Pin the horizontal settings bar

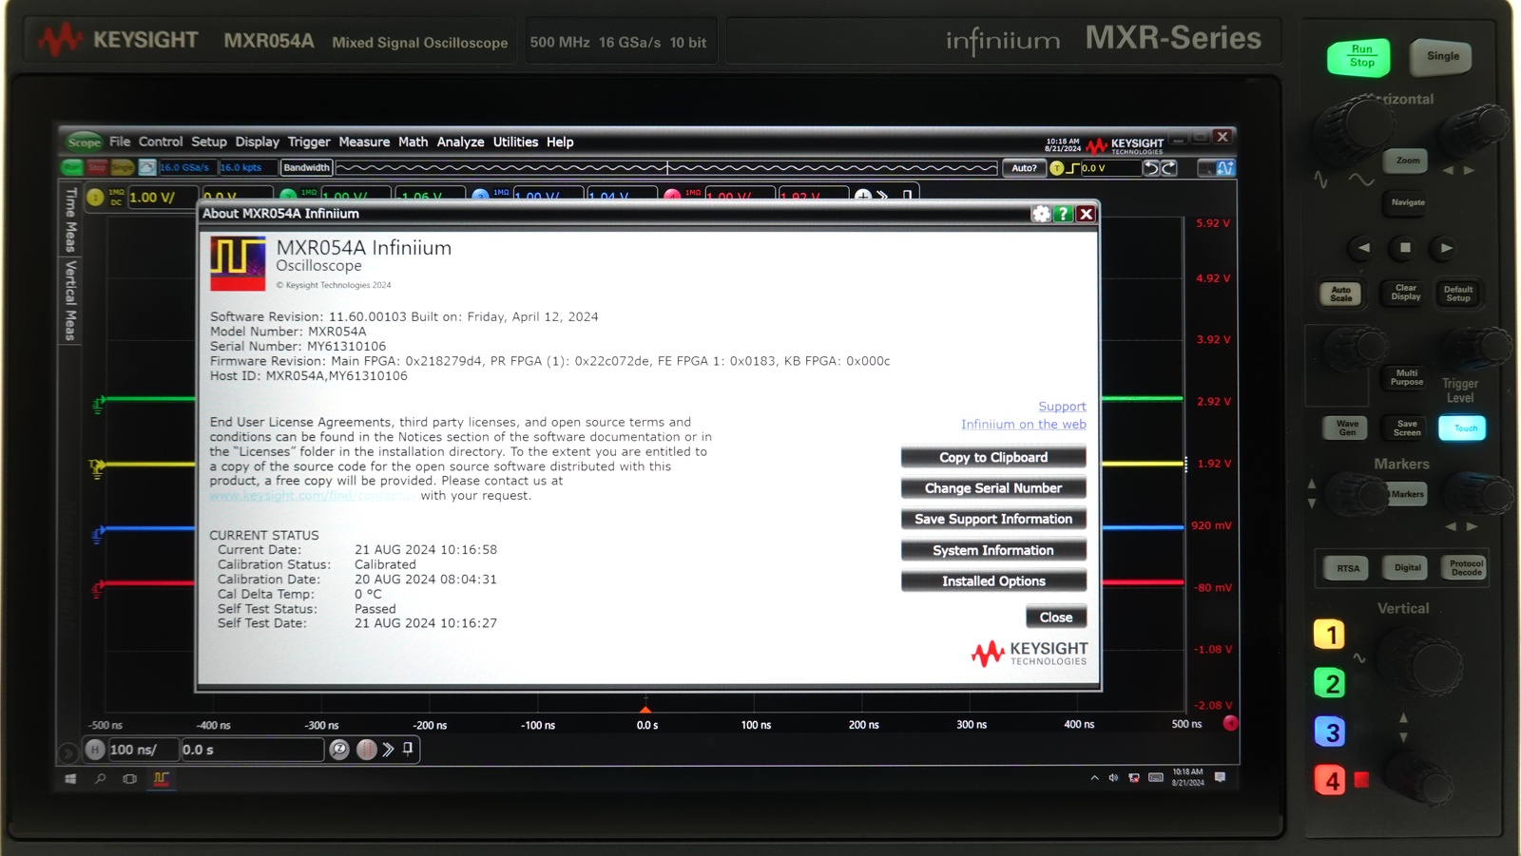click(409, 749)
